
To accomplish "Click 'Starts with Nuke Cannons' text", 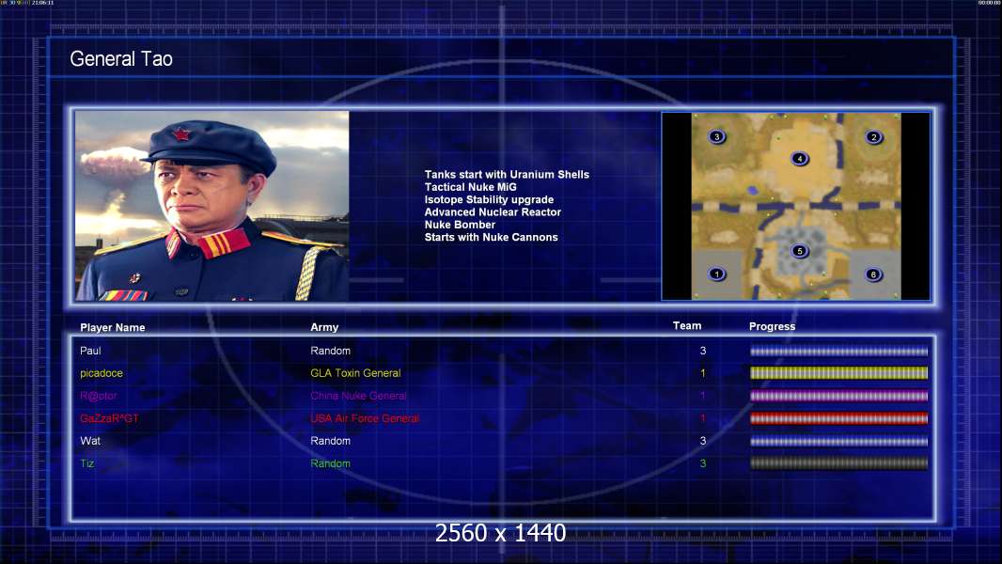I will [491, 237].
